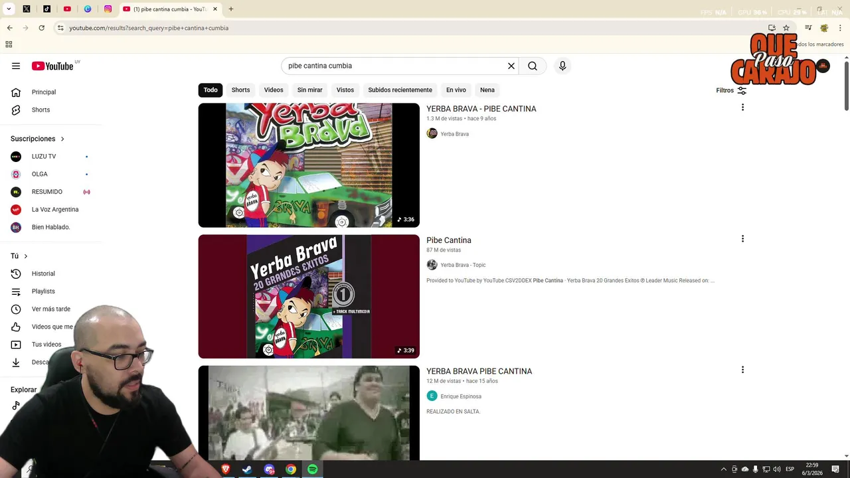This screenshot has width=850, height=478.
Task: Go back to previous page
Action: click(9, 28)
